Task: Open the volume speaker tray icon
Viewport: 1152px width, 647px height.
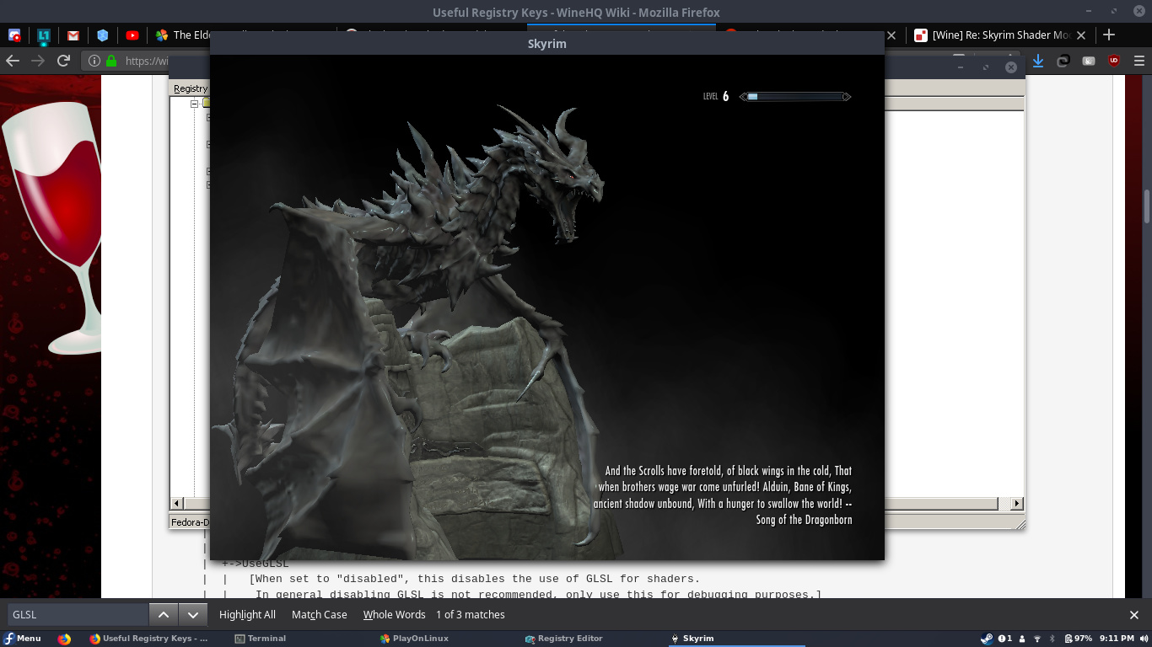Action: pos(1144,639)
